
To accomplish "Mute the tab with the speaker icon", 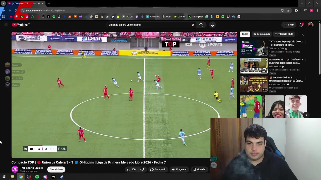I will 39,3.
